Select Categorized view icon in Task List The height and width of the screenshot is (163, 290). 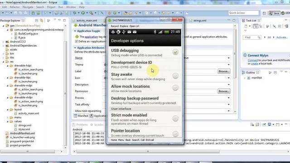(x=256, y=26)
